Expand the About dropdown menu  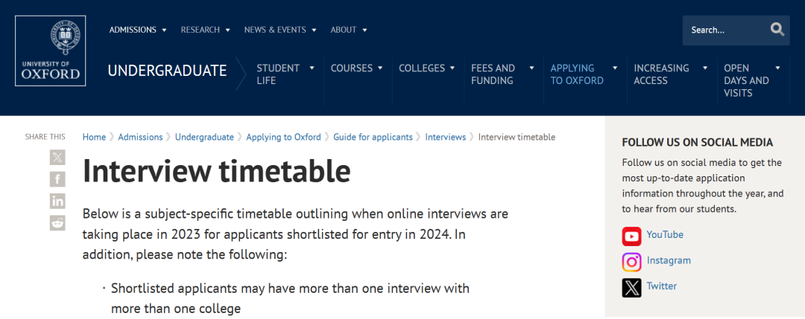(x=349, y=30)
